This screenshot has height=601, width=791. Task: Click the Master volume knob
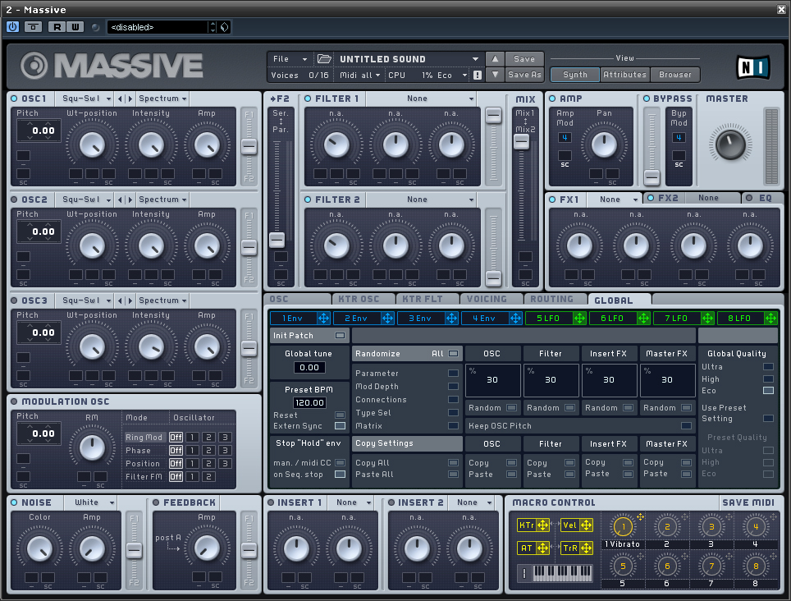click(x=730, y=145)
